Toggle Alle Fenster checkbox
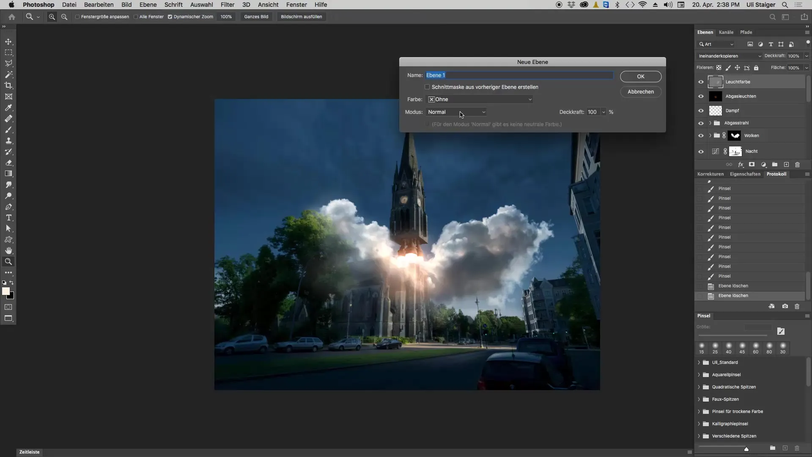The image size is (812, 457). 136,17
